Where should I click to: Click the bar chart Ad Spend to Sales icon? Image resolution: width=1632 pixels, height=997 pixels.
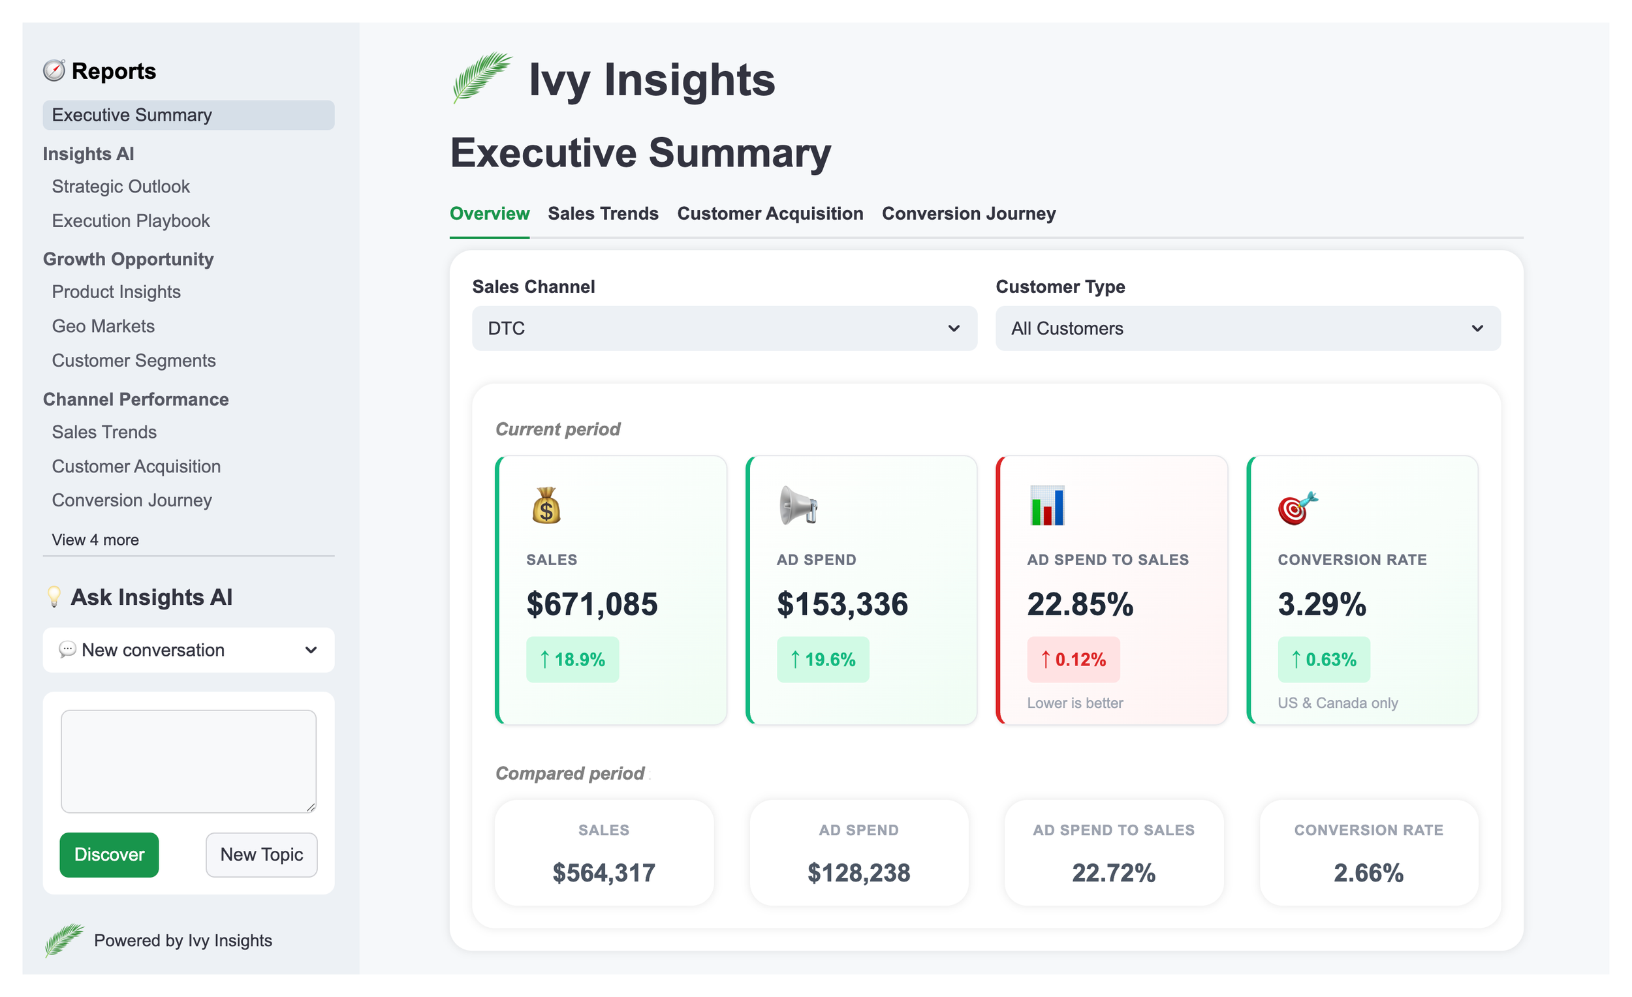(x=1047, y=506)
